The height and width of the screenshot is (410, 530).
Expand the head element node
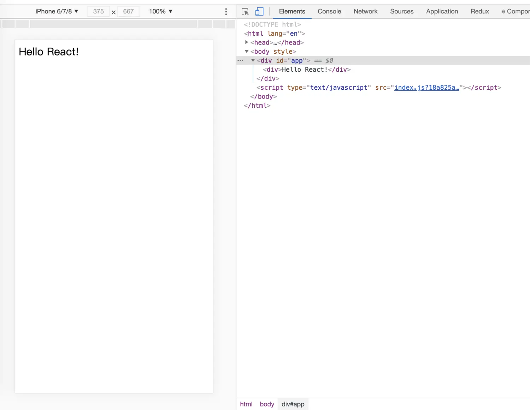(247, 42)
